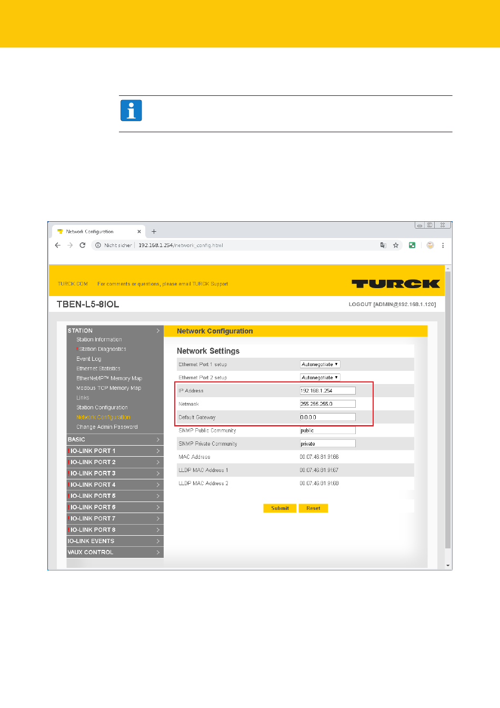This screenshot has width=500, height=708.
Task: Click the LLDP MAC Address 1 value
Action: point(319,470)
